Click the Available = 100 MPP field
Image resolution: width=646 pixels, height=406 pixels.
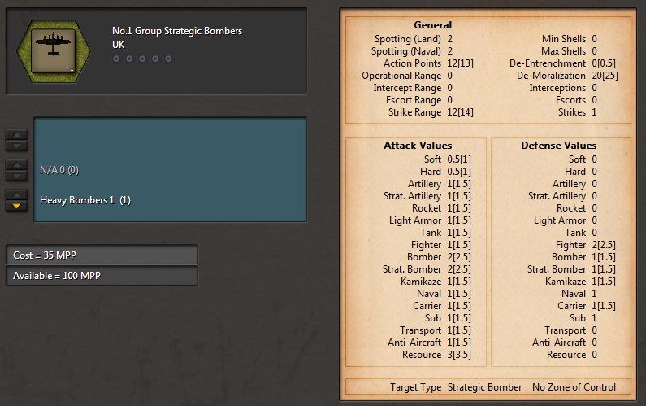[102, 276]
